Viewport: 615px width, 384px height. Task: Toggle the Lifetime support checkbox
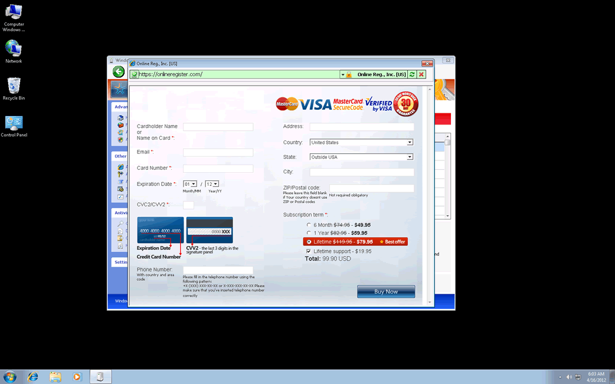click(309, 251)
